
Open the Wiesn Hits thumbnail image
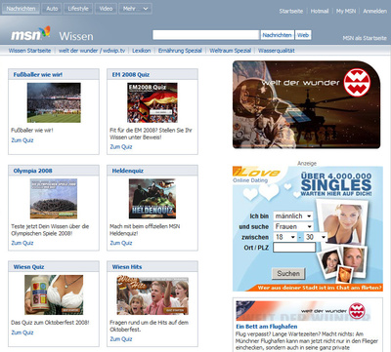152,295
